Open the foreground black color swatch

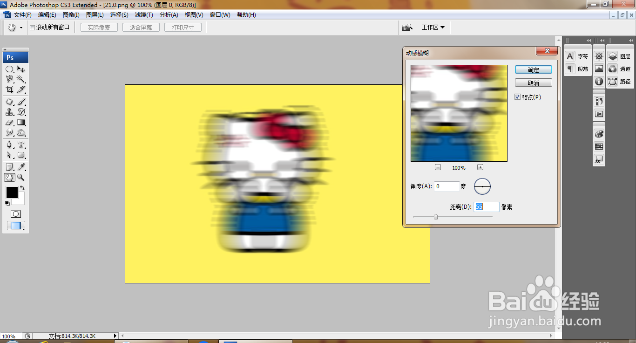click(x=12, y=192)
